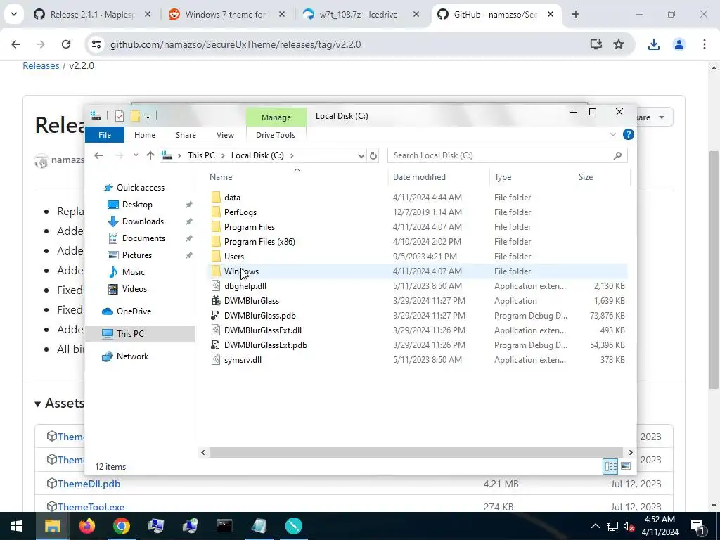Image resolution: width=720 pixels, height=540 pixels.
Task: Switch to Large icons view button
Action: (625, 467)
